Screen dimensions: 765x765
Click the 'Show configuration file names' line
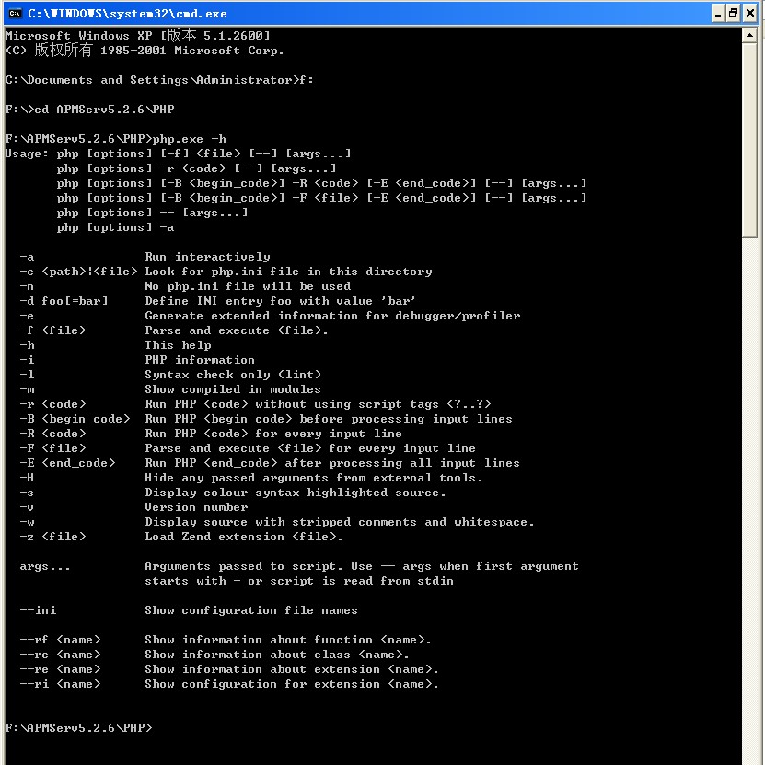point(250,610)
